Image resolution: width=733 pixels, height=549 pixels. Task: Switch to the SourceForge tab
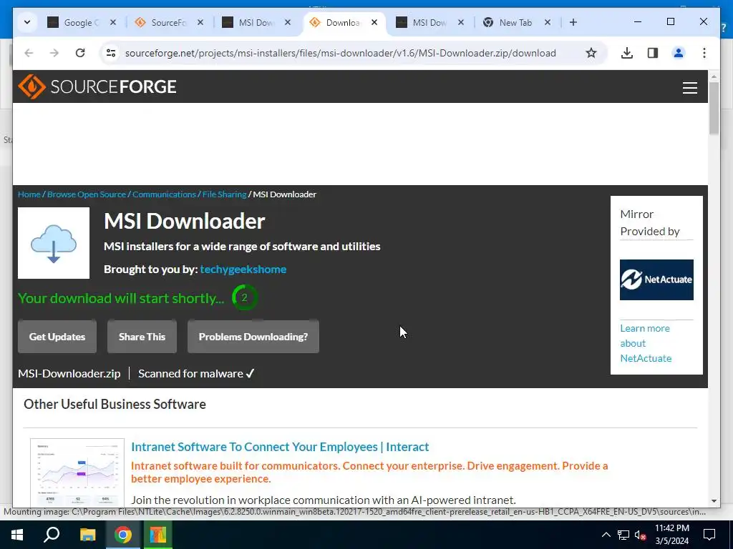pos(169,22)
